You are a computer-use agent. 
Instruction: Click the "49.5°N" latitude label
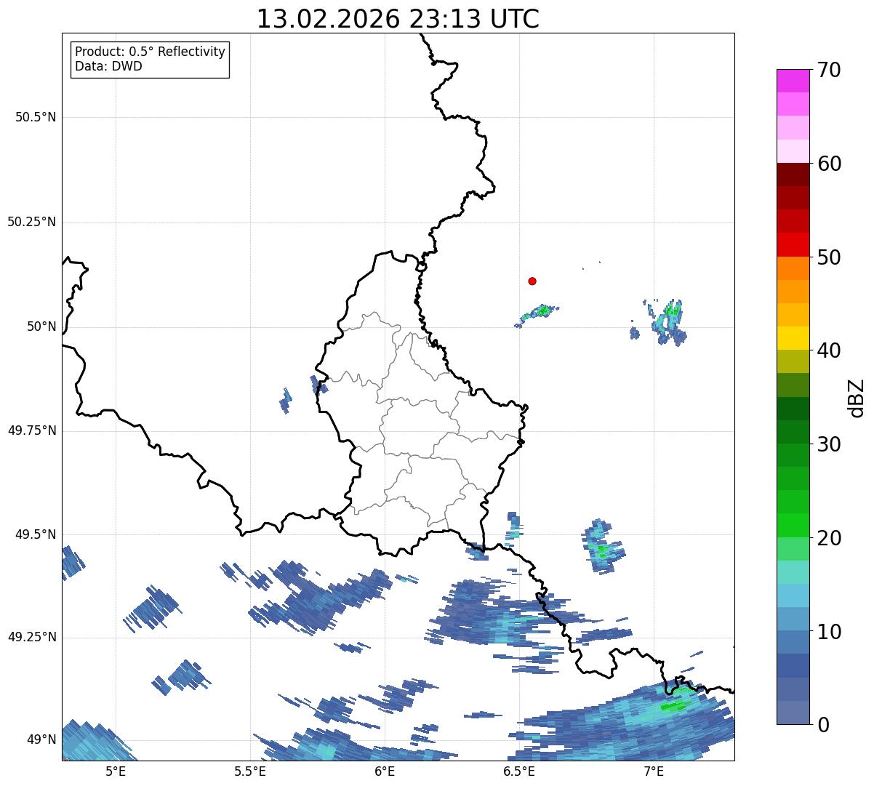[x=35, y=534]
